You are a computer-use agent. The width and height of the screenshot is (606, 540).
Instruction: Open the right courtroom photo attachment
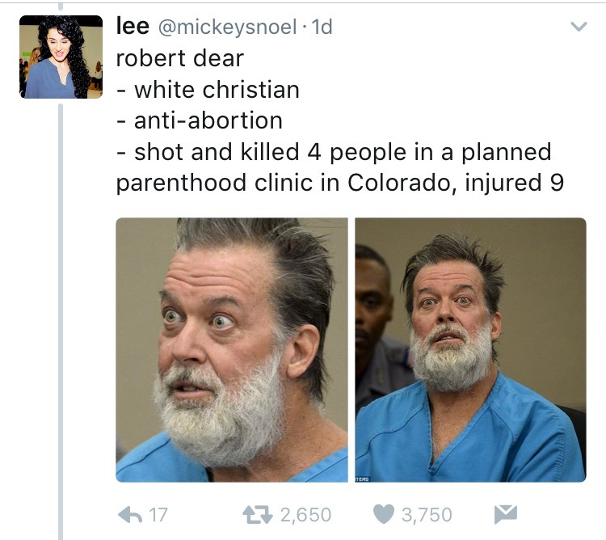point(471,350)
